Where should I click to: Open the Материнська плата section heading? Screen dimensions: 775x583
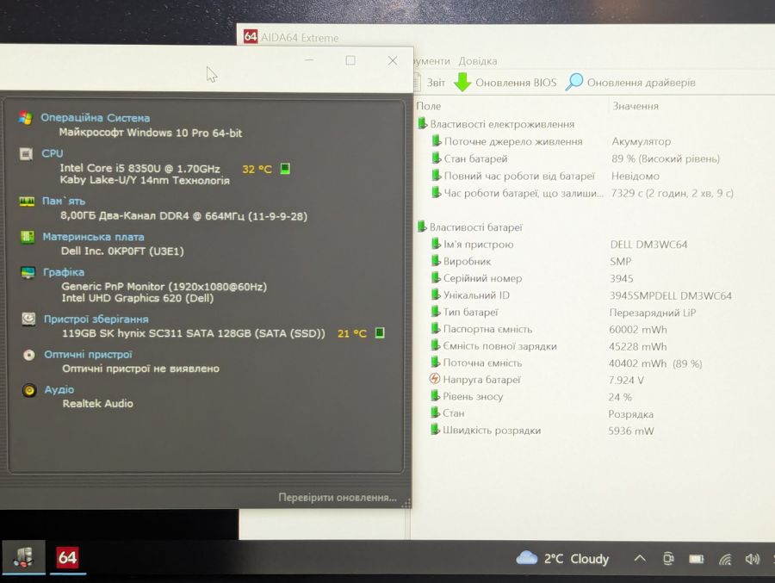(93, 237)
